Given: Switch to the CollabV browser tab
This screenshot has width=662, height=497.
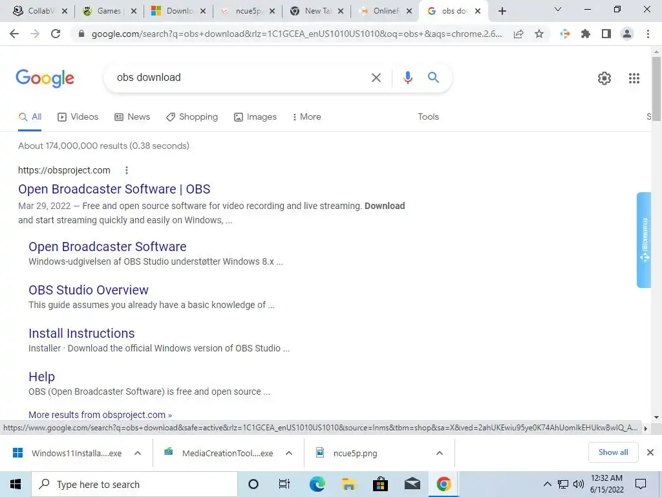Looking at the screenshot, I should [40, 11].
